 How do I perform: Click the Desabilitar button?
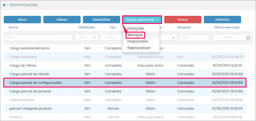point(101,19)
